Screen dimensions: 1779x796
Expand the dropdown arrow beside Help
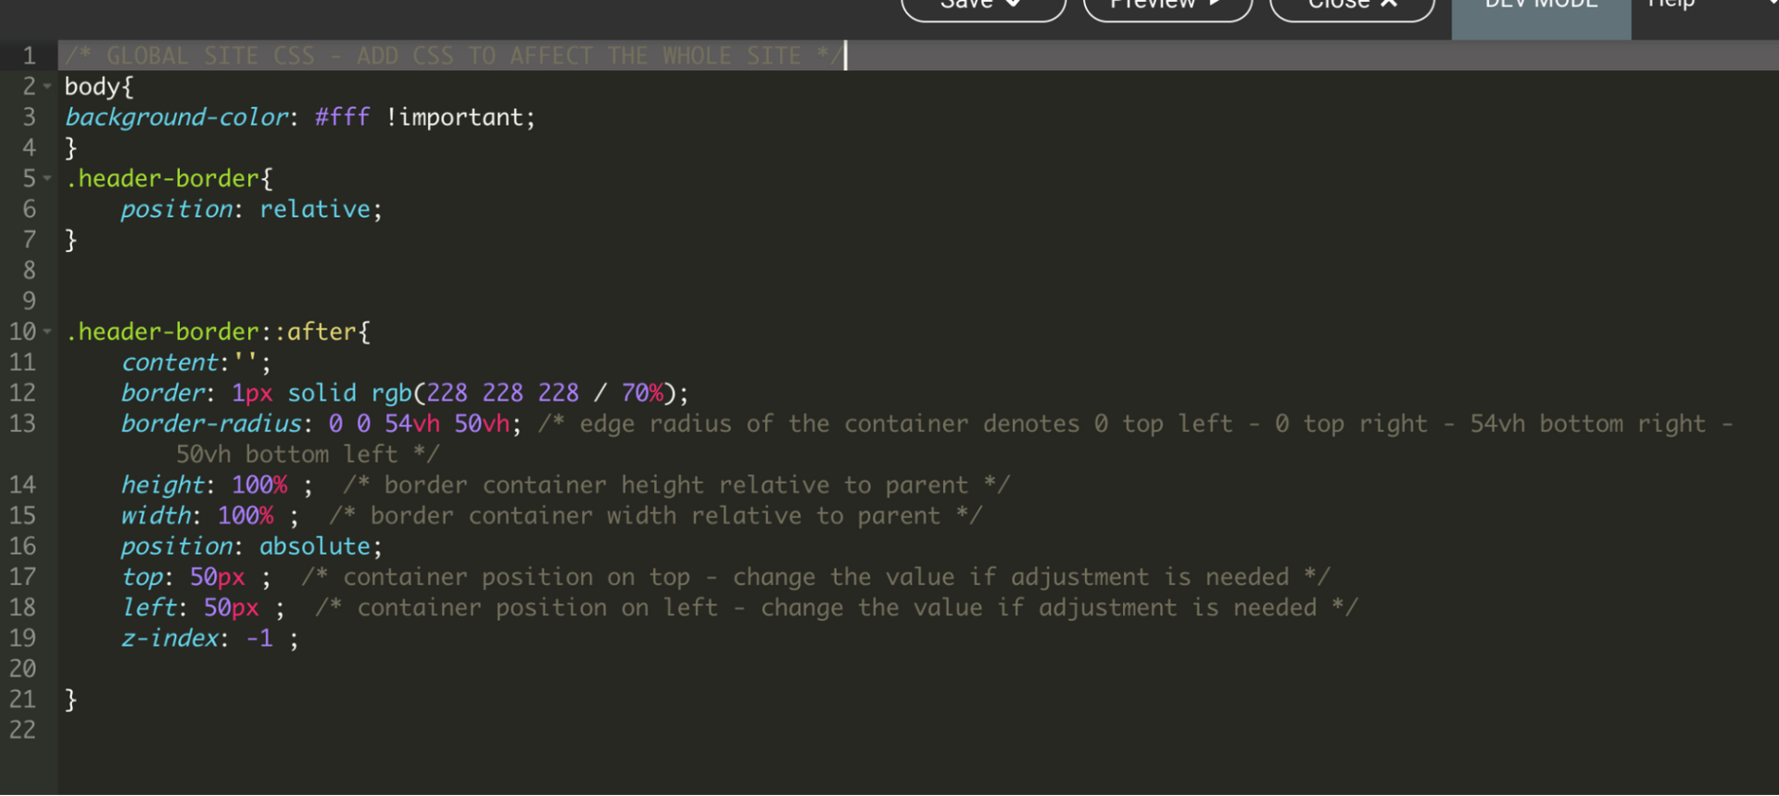[x=1773, y=4]
